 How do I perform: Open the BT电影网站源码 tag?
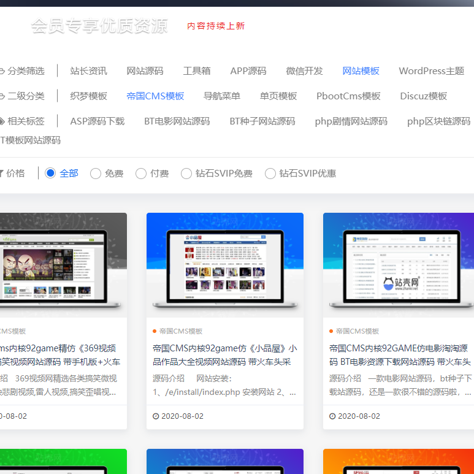(x=177, y=121)
